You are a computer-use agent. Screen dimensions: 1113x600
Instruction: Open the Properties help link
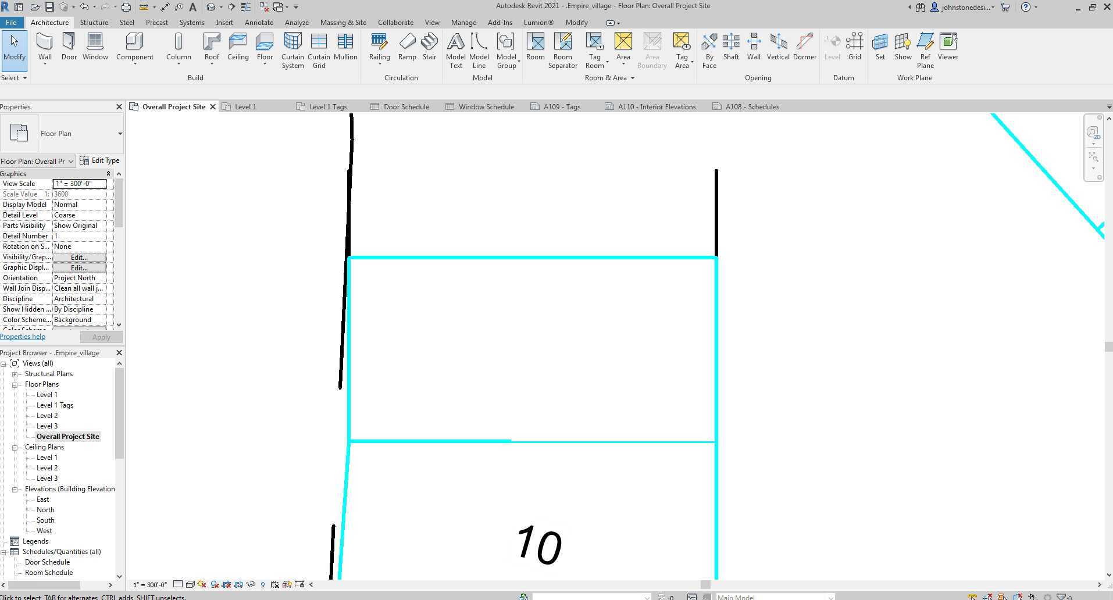(23, 337)
